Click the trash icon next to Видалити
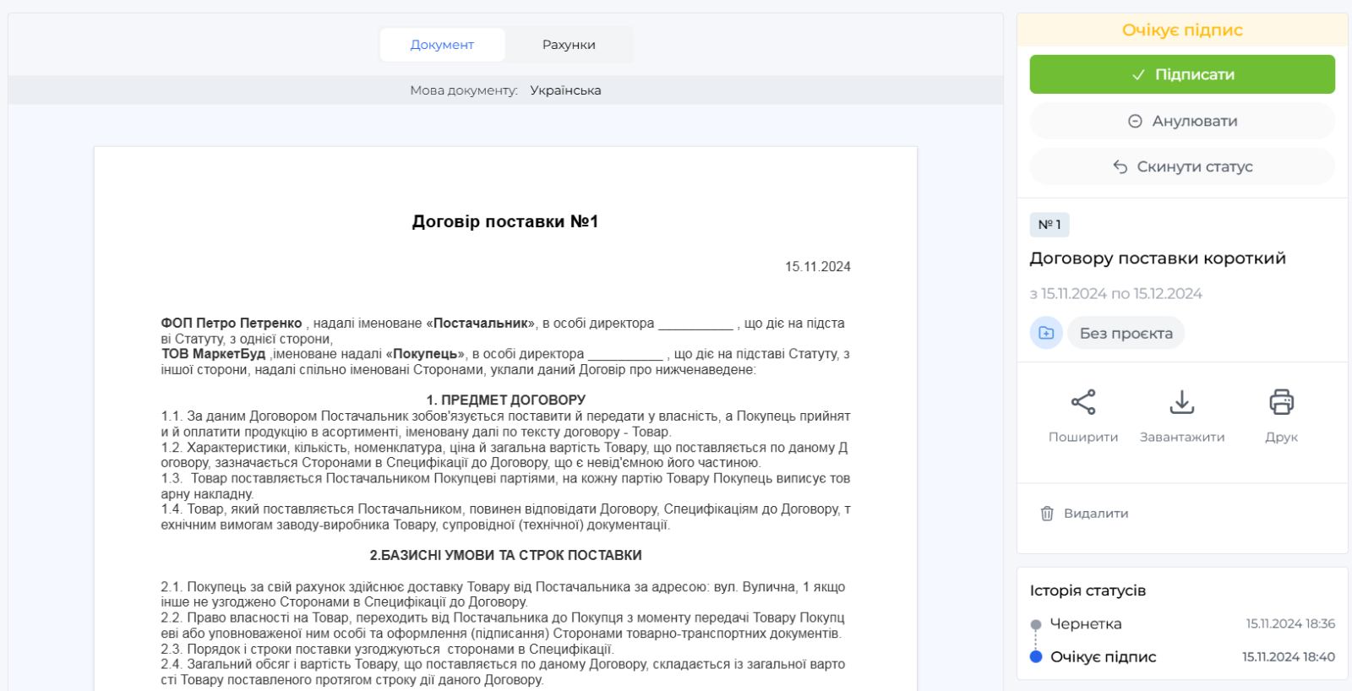The image size is (1352, 691). click(1047, 514)
